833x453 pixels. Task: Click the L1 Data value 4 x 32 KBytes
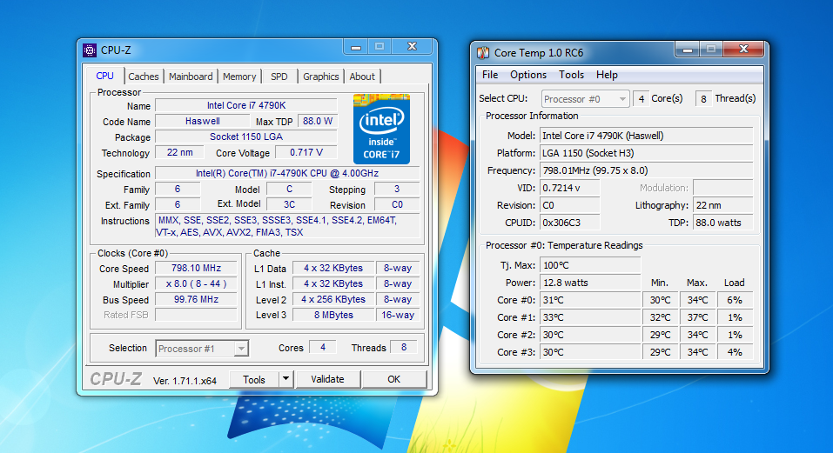pyautogui.click(x=333, y=269)
